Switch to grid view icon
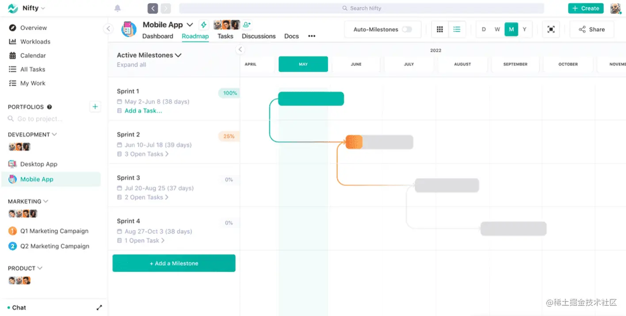 click(440, 30)
